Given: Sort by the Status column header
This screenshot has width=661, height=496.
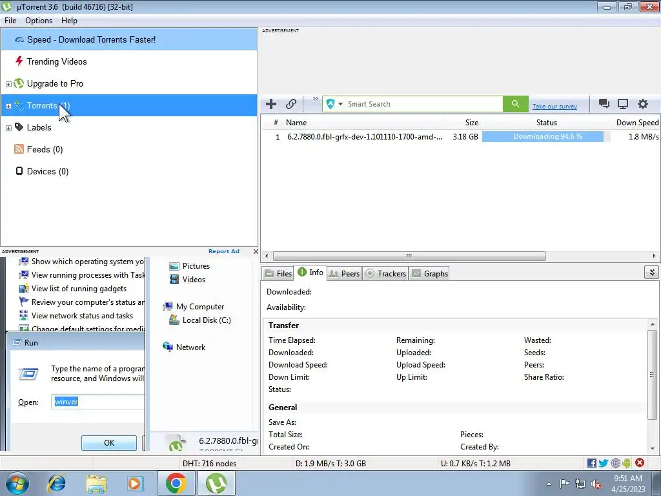Looking at the screenshot, I should click(x=546, y=123).
